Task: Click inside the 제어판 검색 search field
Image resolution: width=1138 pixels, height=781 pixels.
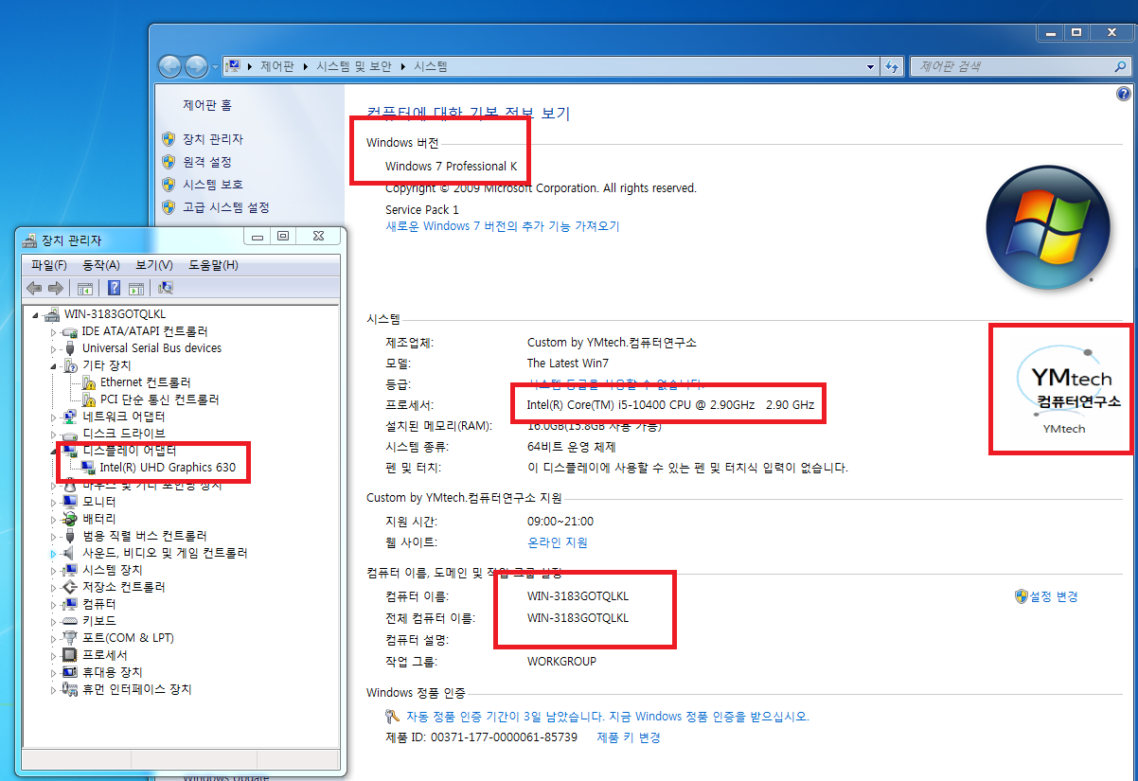Action: pos(1011,67)
